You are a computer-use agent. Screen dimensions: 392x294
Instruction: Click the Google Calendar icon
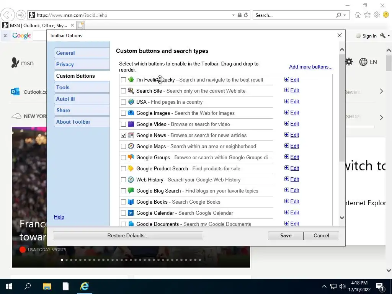click(x=131, y=213)
